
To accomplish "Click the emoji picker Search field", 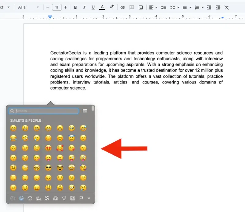I will [x=44, y=111].
